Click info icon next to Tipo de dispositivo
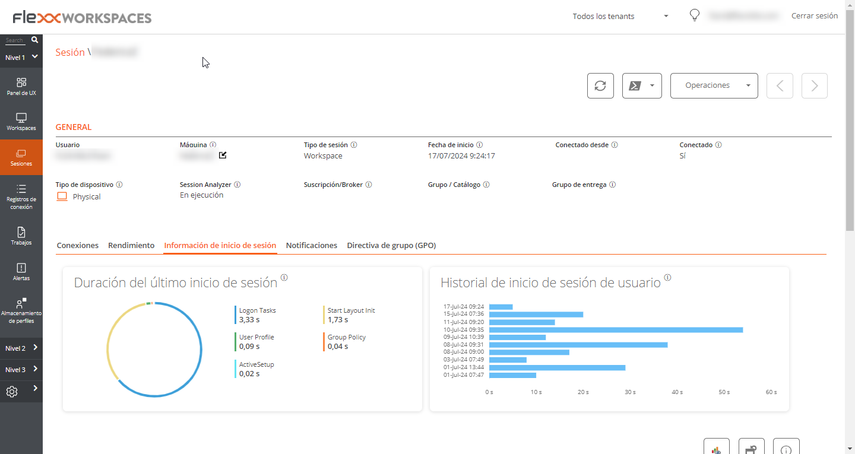The height and width of the screenshot is (454, 855). tap(119, 185)
